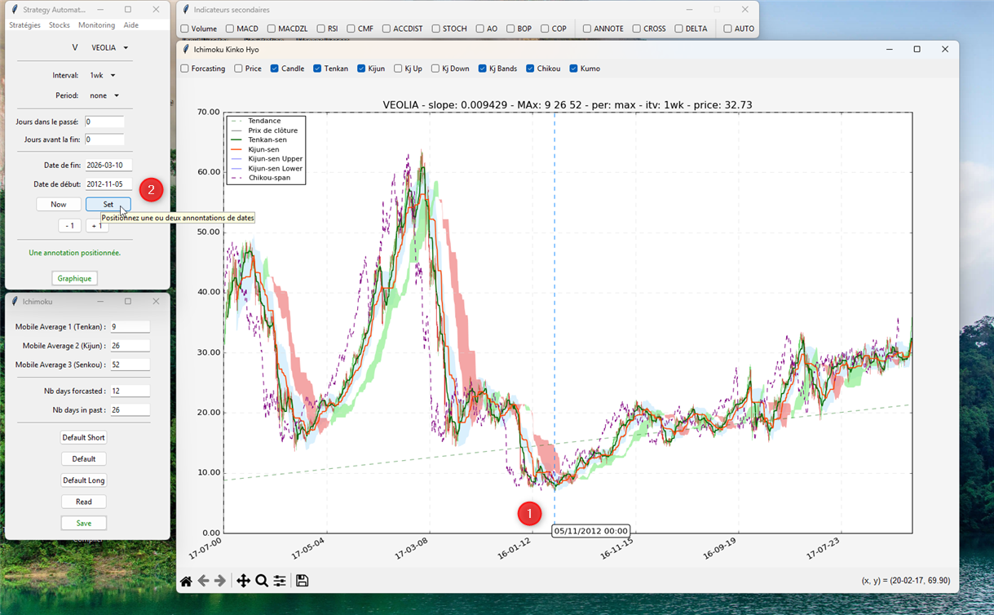This screenshot has width=994, height=615.
Task: Activate the Zoom magnifier tool
Action: pos(262,581)
